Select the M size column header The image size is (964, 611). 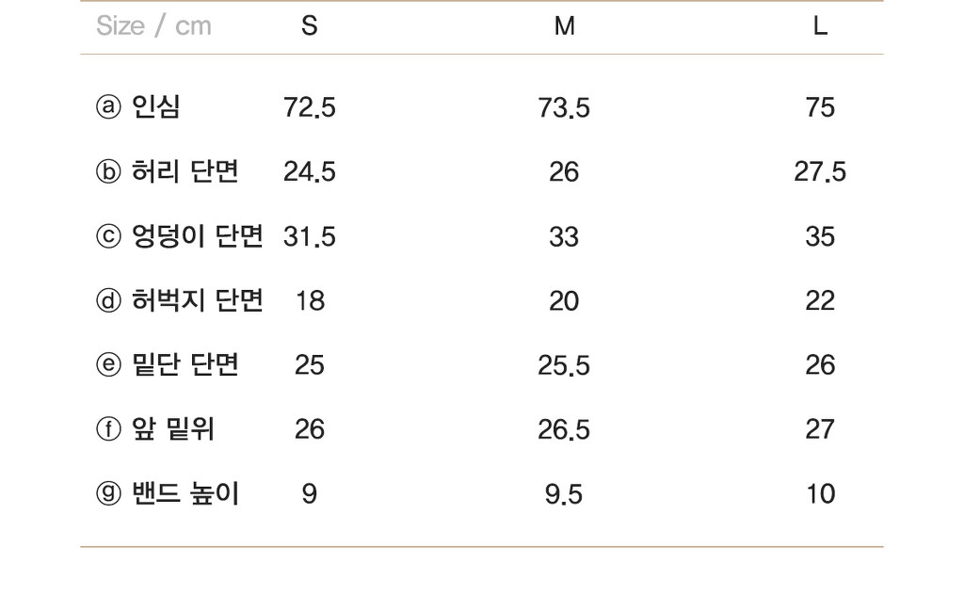point(565,25)
